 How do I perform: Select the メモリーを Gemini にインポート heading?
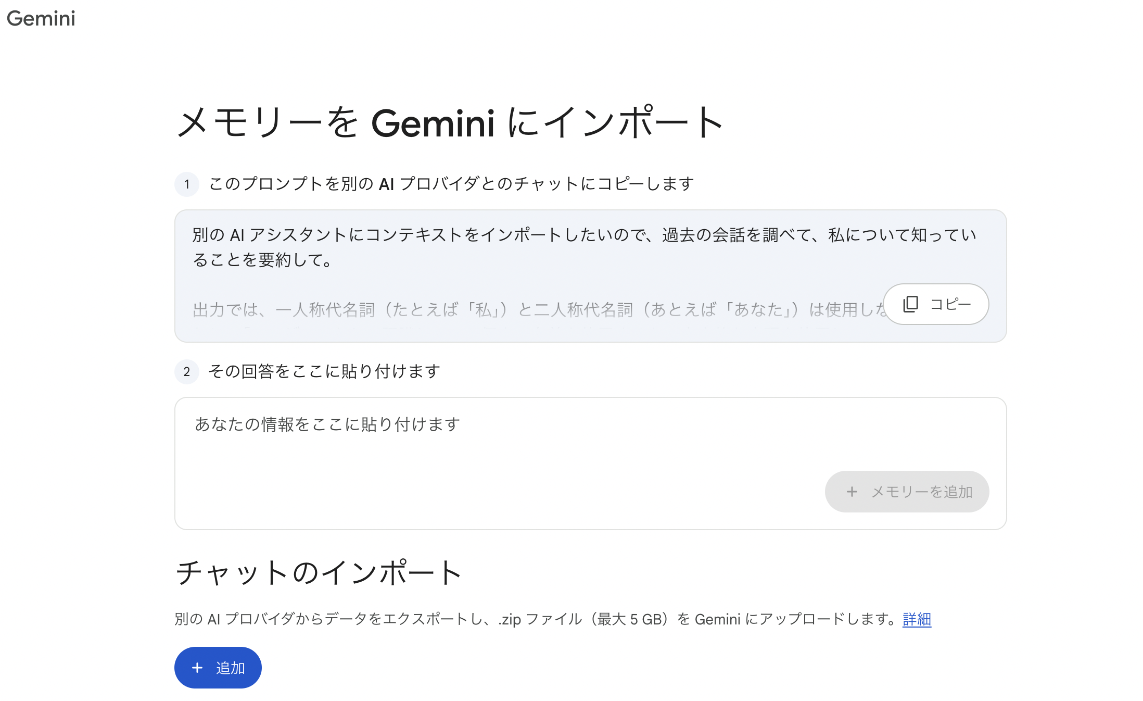click(450, 123)
